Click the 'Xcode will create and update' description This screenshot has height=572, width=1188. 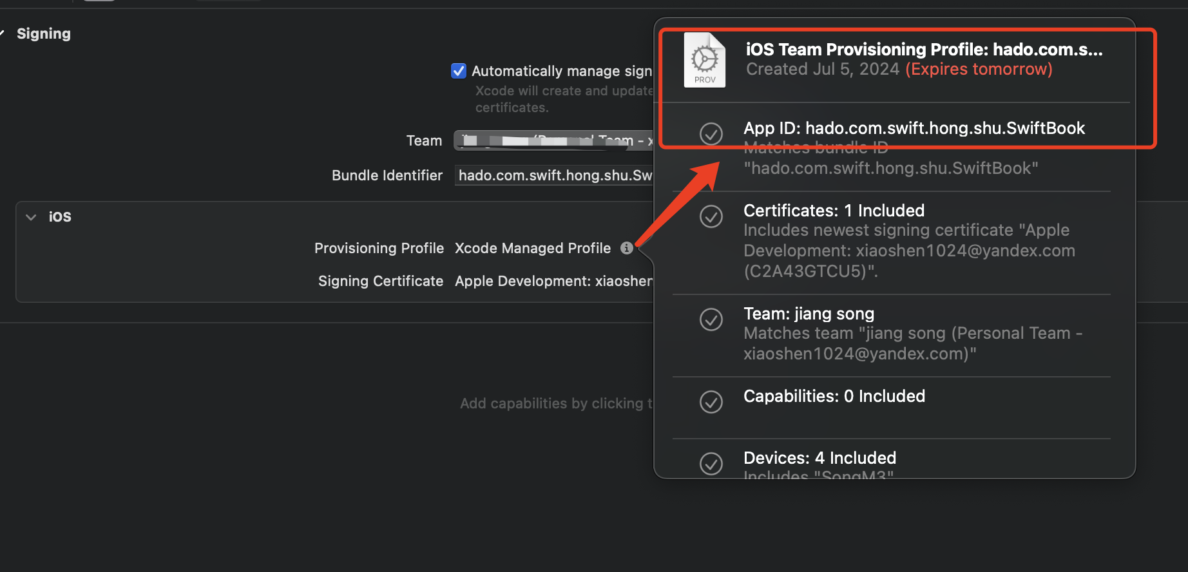click(x=564, y=99)
